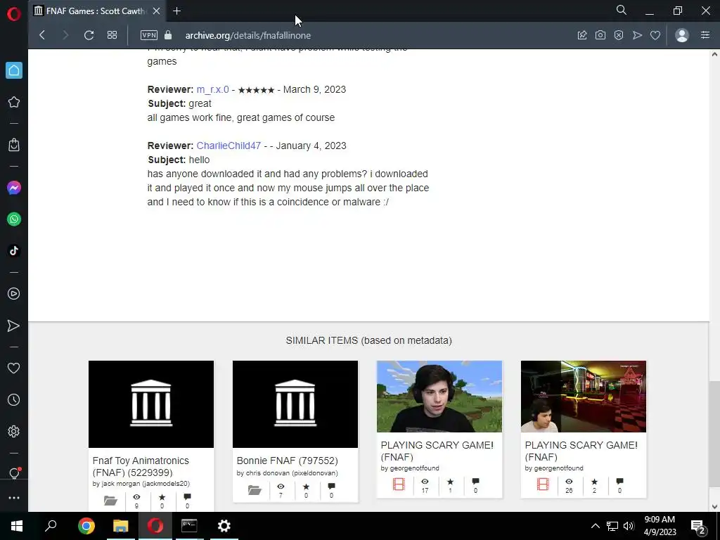The width and height of the screenshot is (720, 540).
Task: Open Opera start page home icon
Action: coord(14,70)
